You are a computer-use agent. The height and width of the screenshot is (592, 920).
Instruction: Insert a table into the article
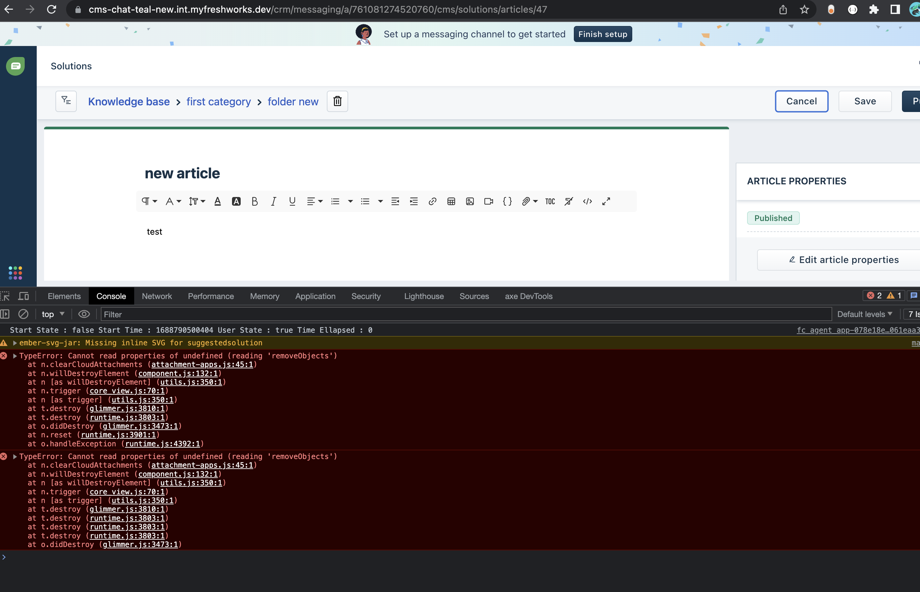tap(451, 201)
